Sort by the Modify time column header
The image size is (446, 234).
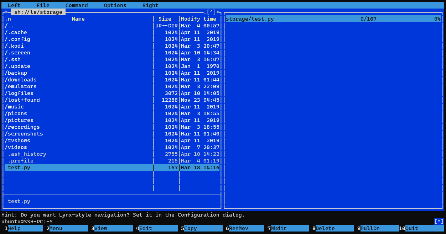(x=198, y=19)
